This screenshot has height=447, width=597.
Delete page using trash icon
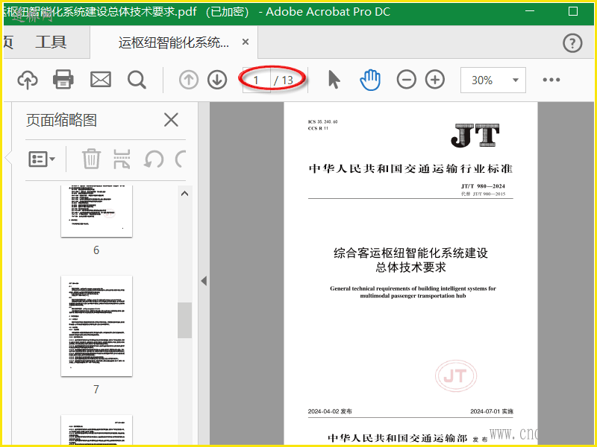(x=91, y=159)
